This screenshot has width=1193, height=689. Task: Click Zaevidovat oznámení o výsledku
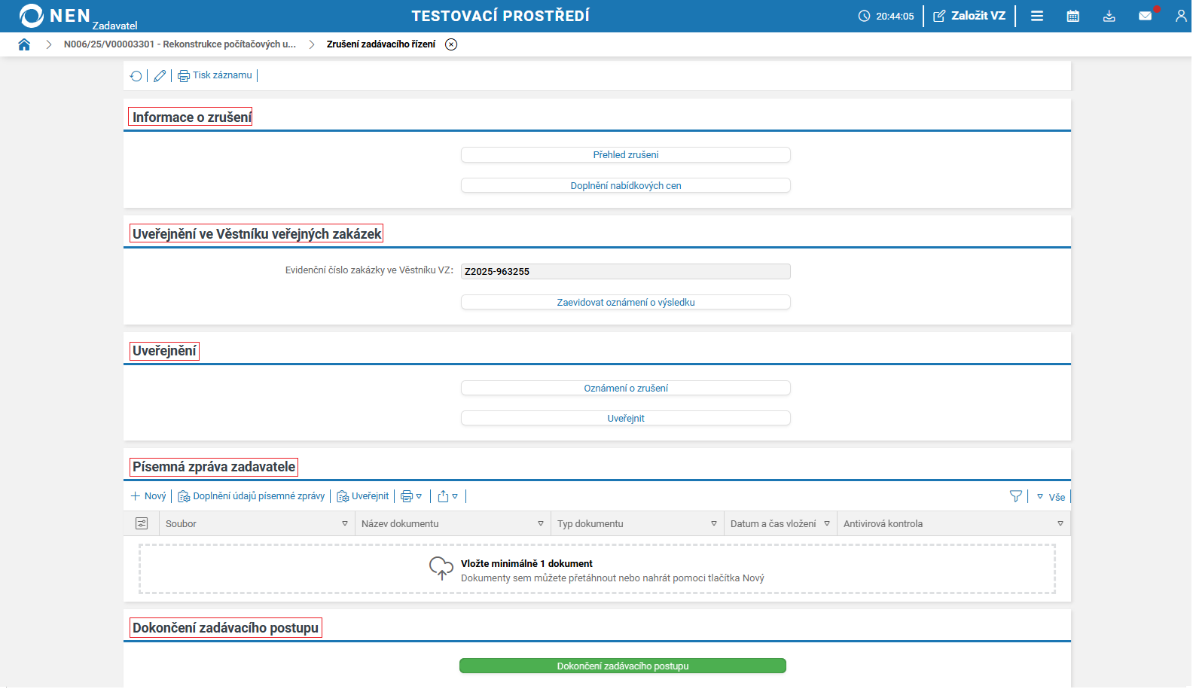[626, 303]
